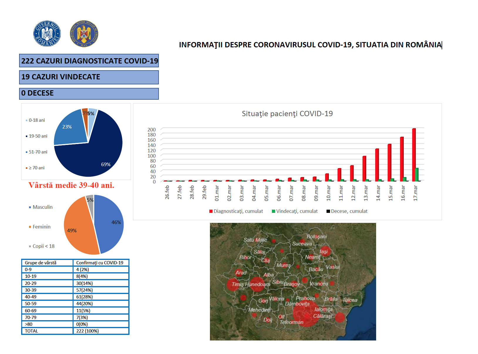Click the red Diagnosticați, cumulat legend marker
The image size is (478, 354).
(211, 211)
